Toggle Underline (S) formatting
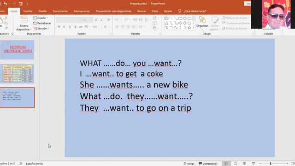Viewport: 295px width, 166px height. [x=70, y=27]
